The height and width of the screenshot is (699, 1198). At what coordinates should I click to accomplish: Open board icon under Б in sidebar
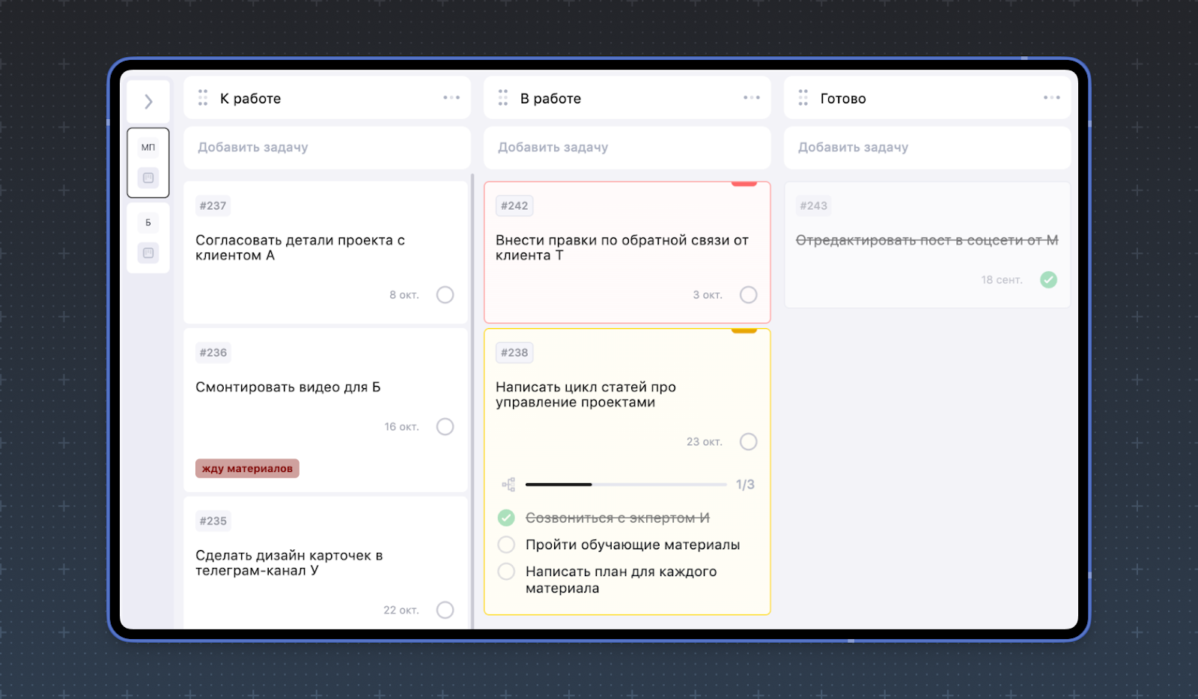click(148, 253)
